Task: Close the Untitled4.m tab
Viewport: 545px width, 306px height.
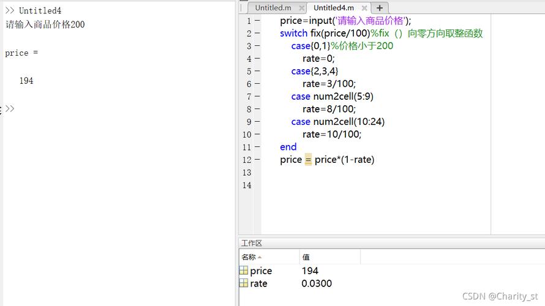Action: click(x=364, y=8)
